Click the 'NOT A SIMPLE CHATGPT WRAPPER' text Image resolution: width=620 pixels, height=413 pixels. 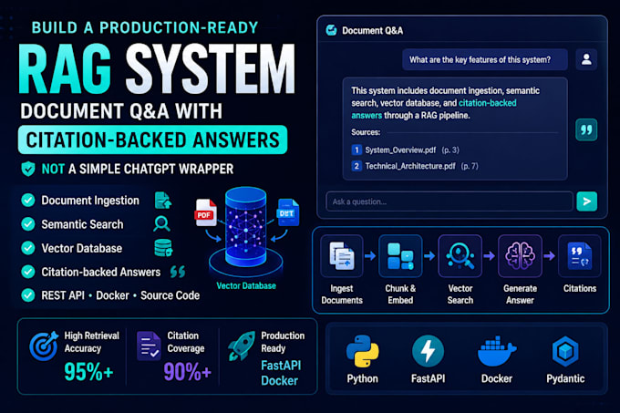[x=138, y=170]
